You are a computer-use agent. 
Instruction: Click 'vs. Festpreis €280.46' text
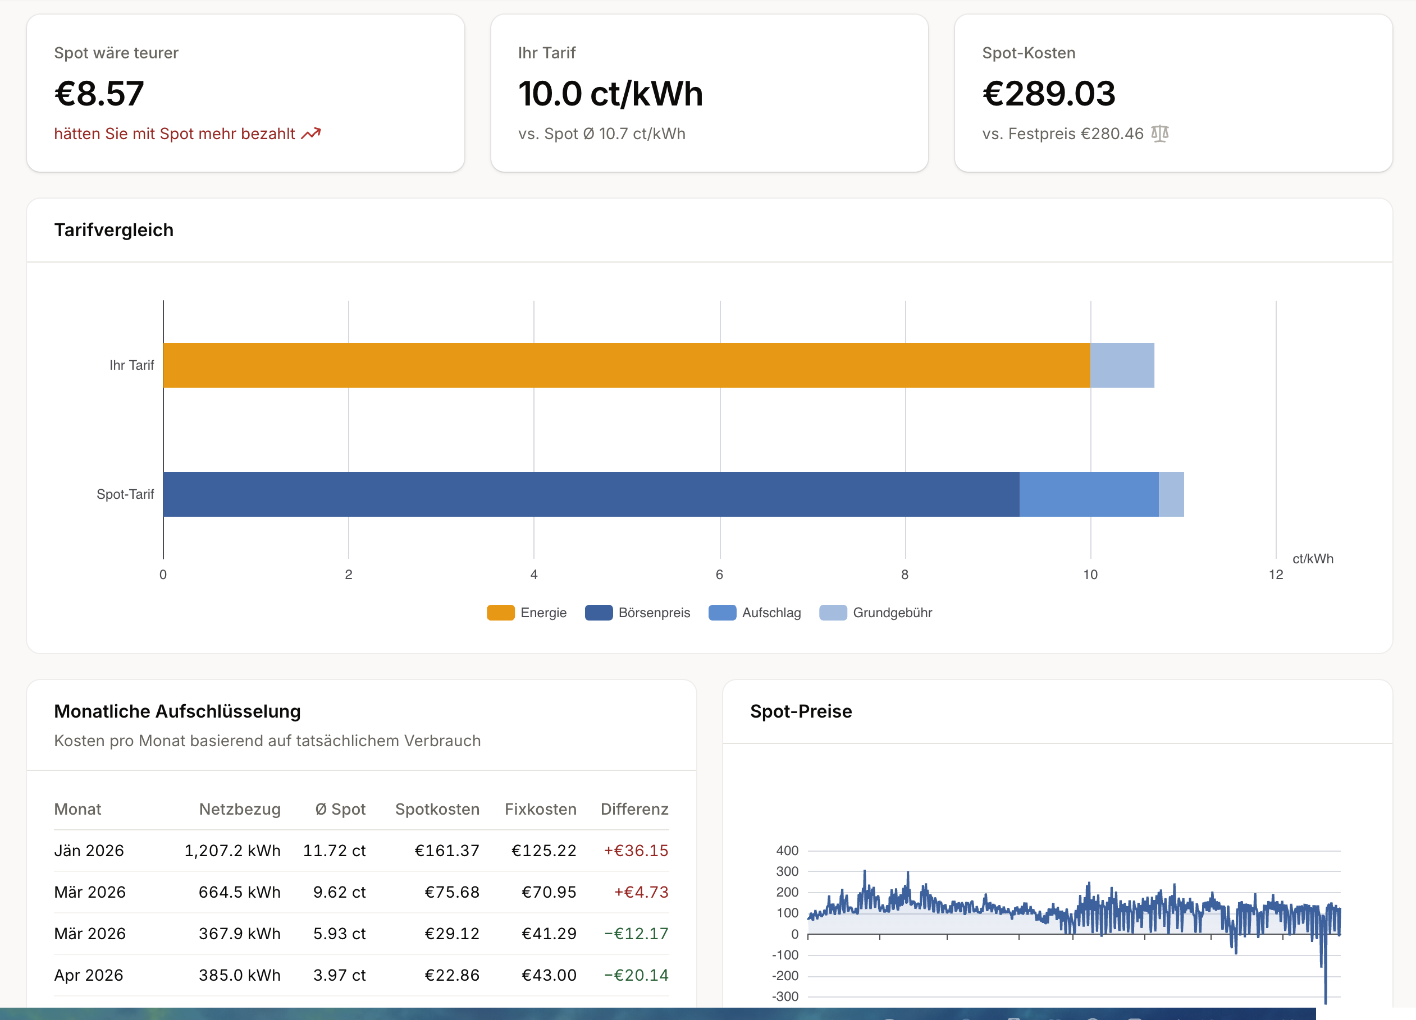pyautogui.click(x=1063, y=134)
